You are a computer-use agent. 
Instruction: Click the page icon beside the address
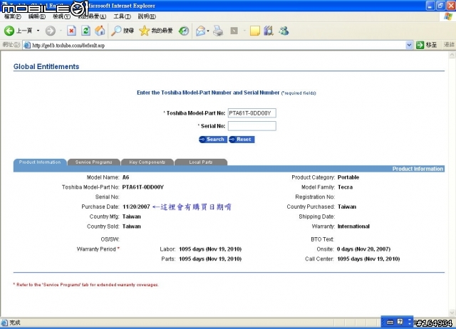coord(27,45)
